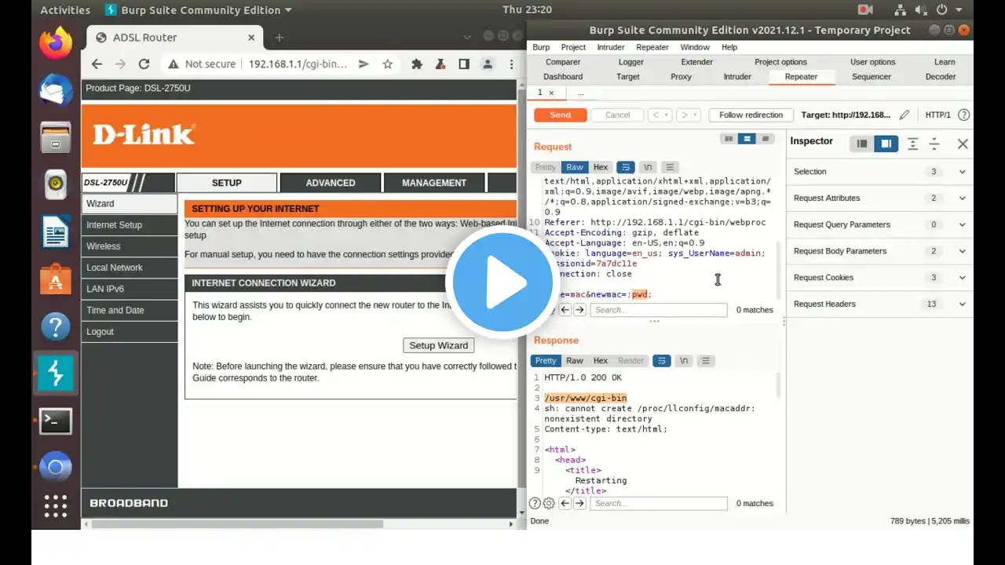The image size is (1005, 565).
Task: Open the browser extensions puzzle icon
Action: click(x=417, y=64)
